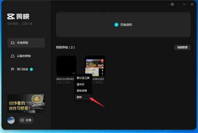Click the 剪映 logo icon
This screenshot has height=133, width=198.
click(x=11, y=17)
